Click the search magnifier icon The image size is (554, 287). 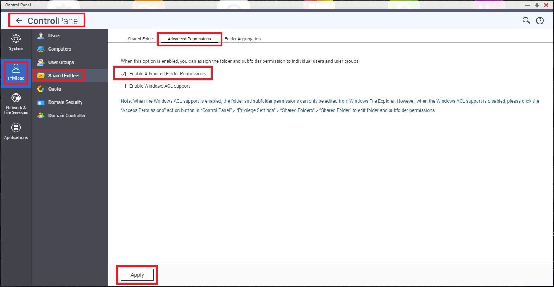pos(526,21)
